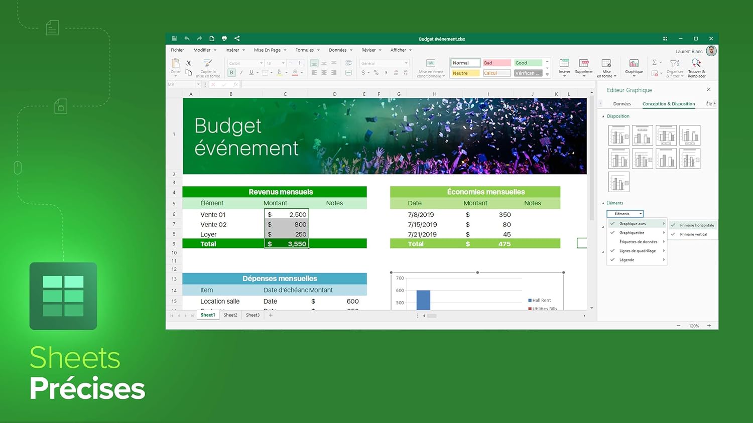Open the Supprimer cells button
Viewport: 753px width, 423px height.
coord(584,67)
